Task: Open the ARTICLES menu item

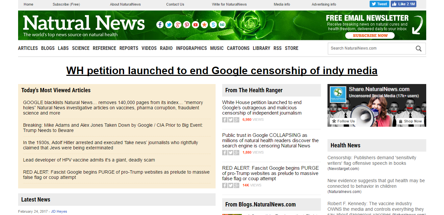Action: pyautogui.click(x=28, y=48)
